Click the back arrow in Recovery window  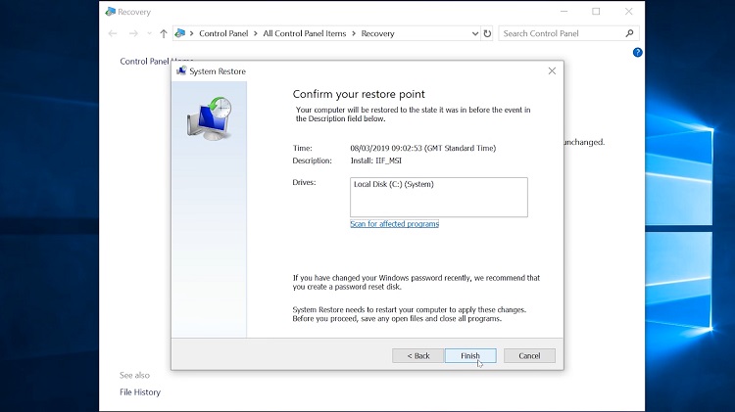point(113,33)
